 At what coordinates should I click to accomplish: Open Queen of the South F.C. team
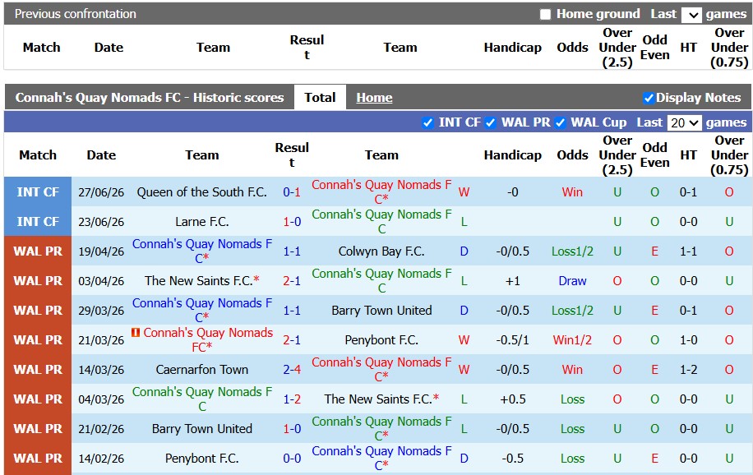[x=201, y=192]
